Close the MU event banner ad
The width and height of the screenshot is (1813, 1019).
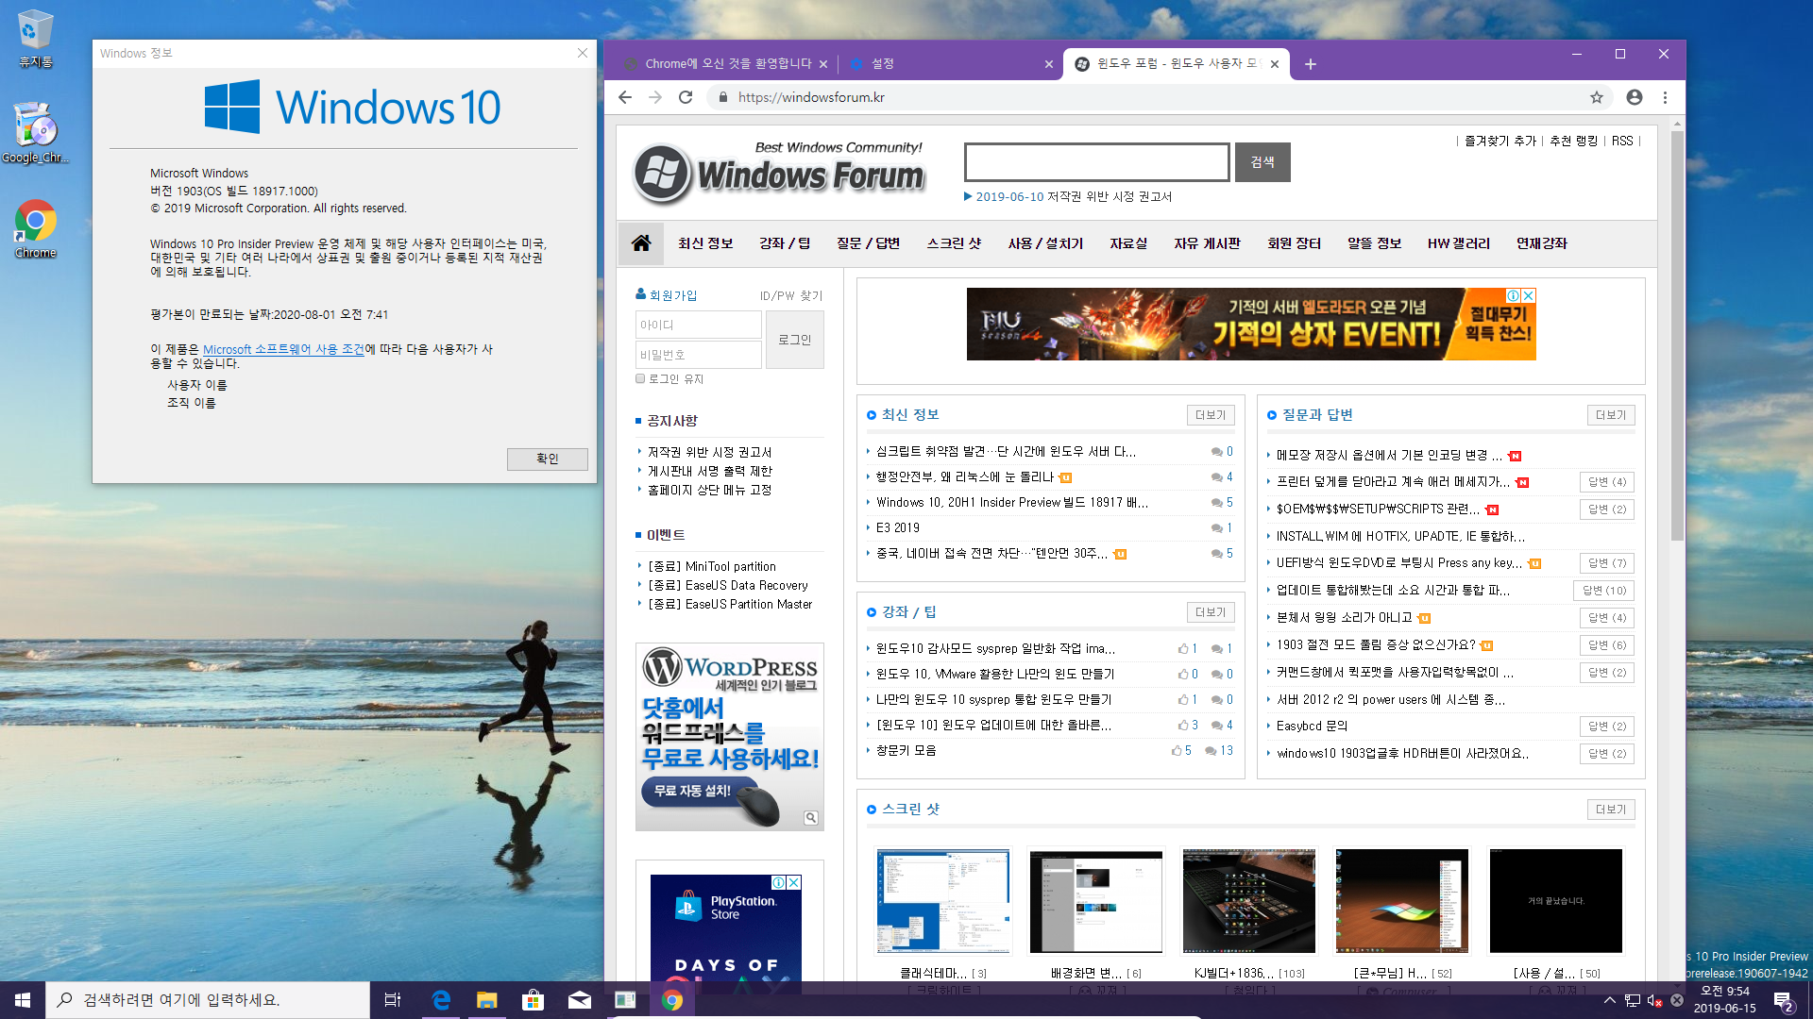click(x=1529, y=295)
